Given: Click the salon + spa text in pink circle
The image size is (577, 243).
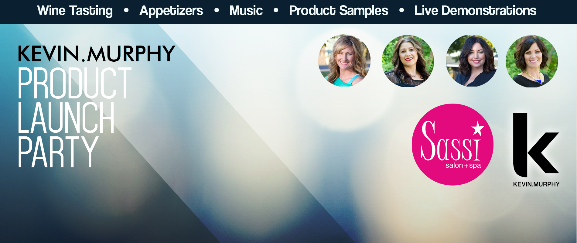Looking at the screenshot, I should 463,166.
